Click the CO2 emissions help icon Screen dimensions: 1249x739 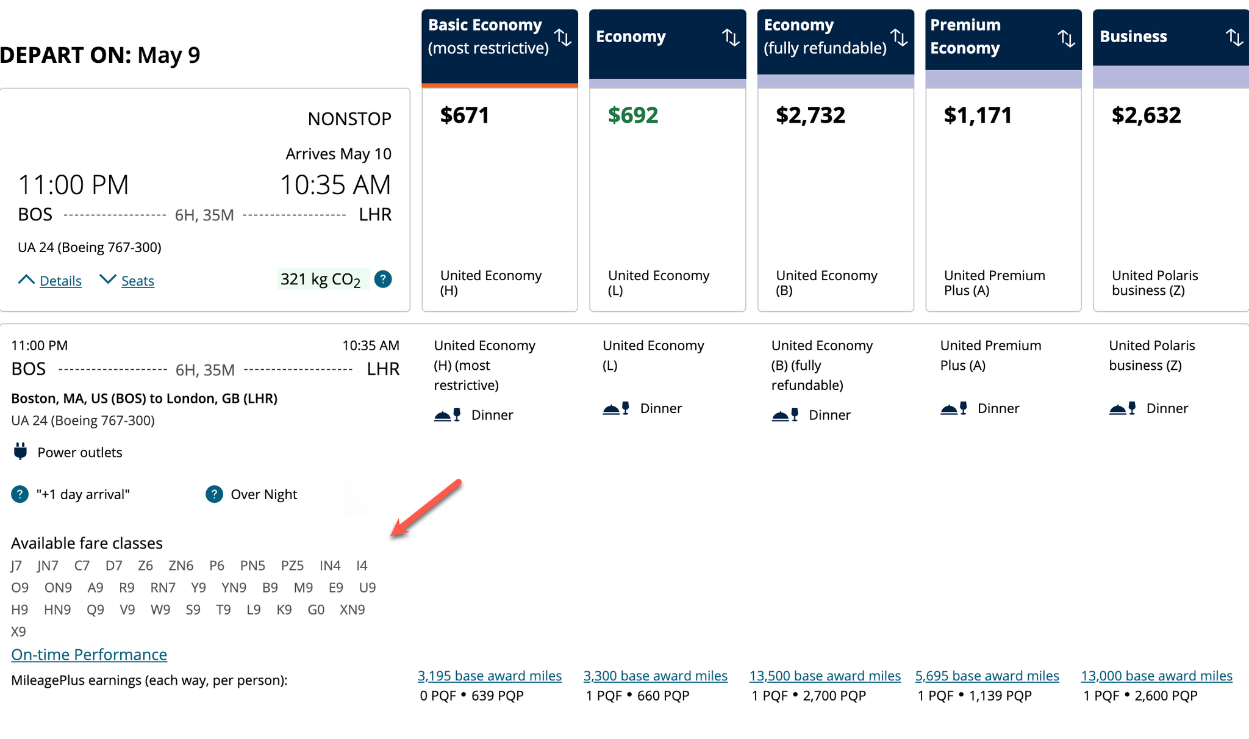pyautogui.click(x=382, y=279)
